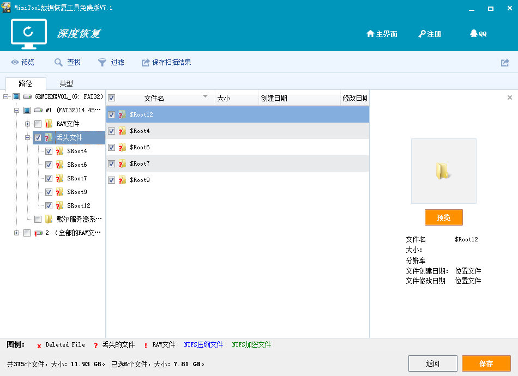
Task: Click orange 保存 button
Action: coord(486,363)
